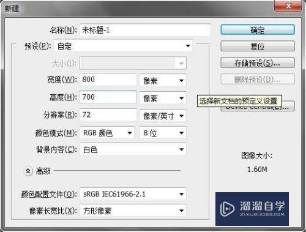Screen dimensions: 306x232
Task: Click the 名称(N): label
Action: (64, 30)
